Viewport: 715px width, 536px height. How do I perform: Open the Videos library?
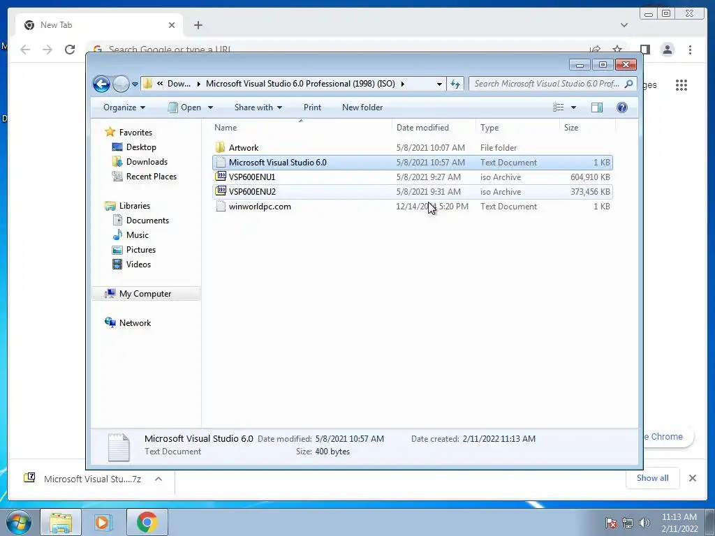138,265
